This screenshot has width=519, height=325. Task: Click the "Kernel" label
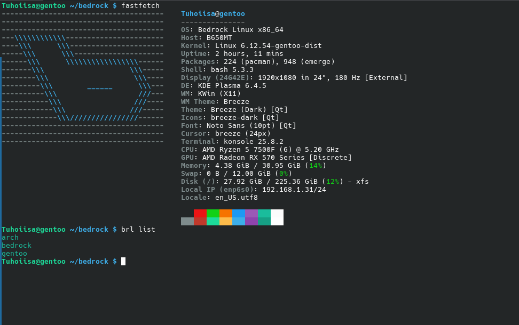[194, 46]
